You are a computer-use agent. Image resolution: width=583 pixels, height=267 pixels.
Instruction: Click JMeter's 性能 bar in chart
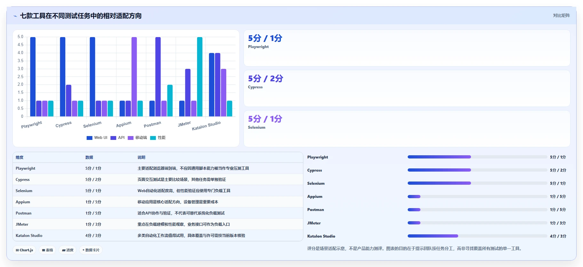click(x=200, y=77)
